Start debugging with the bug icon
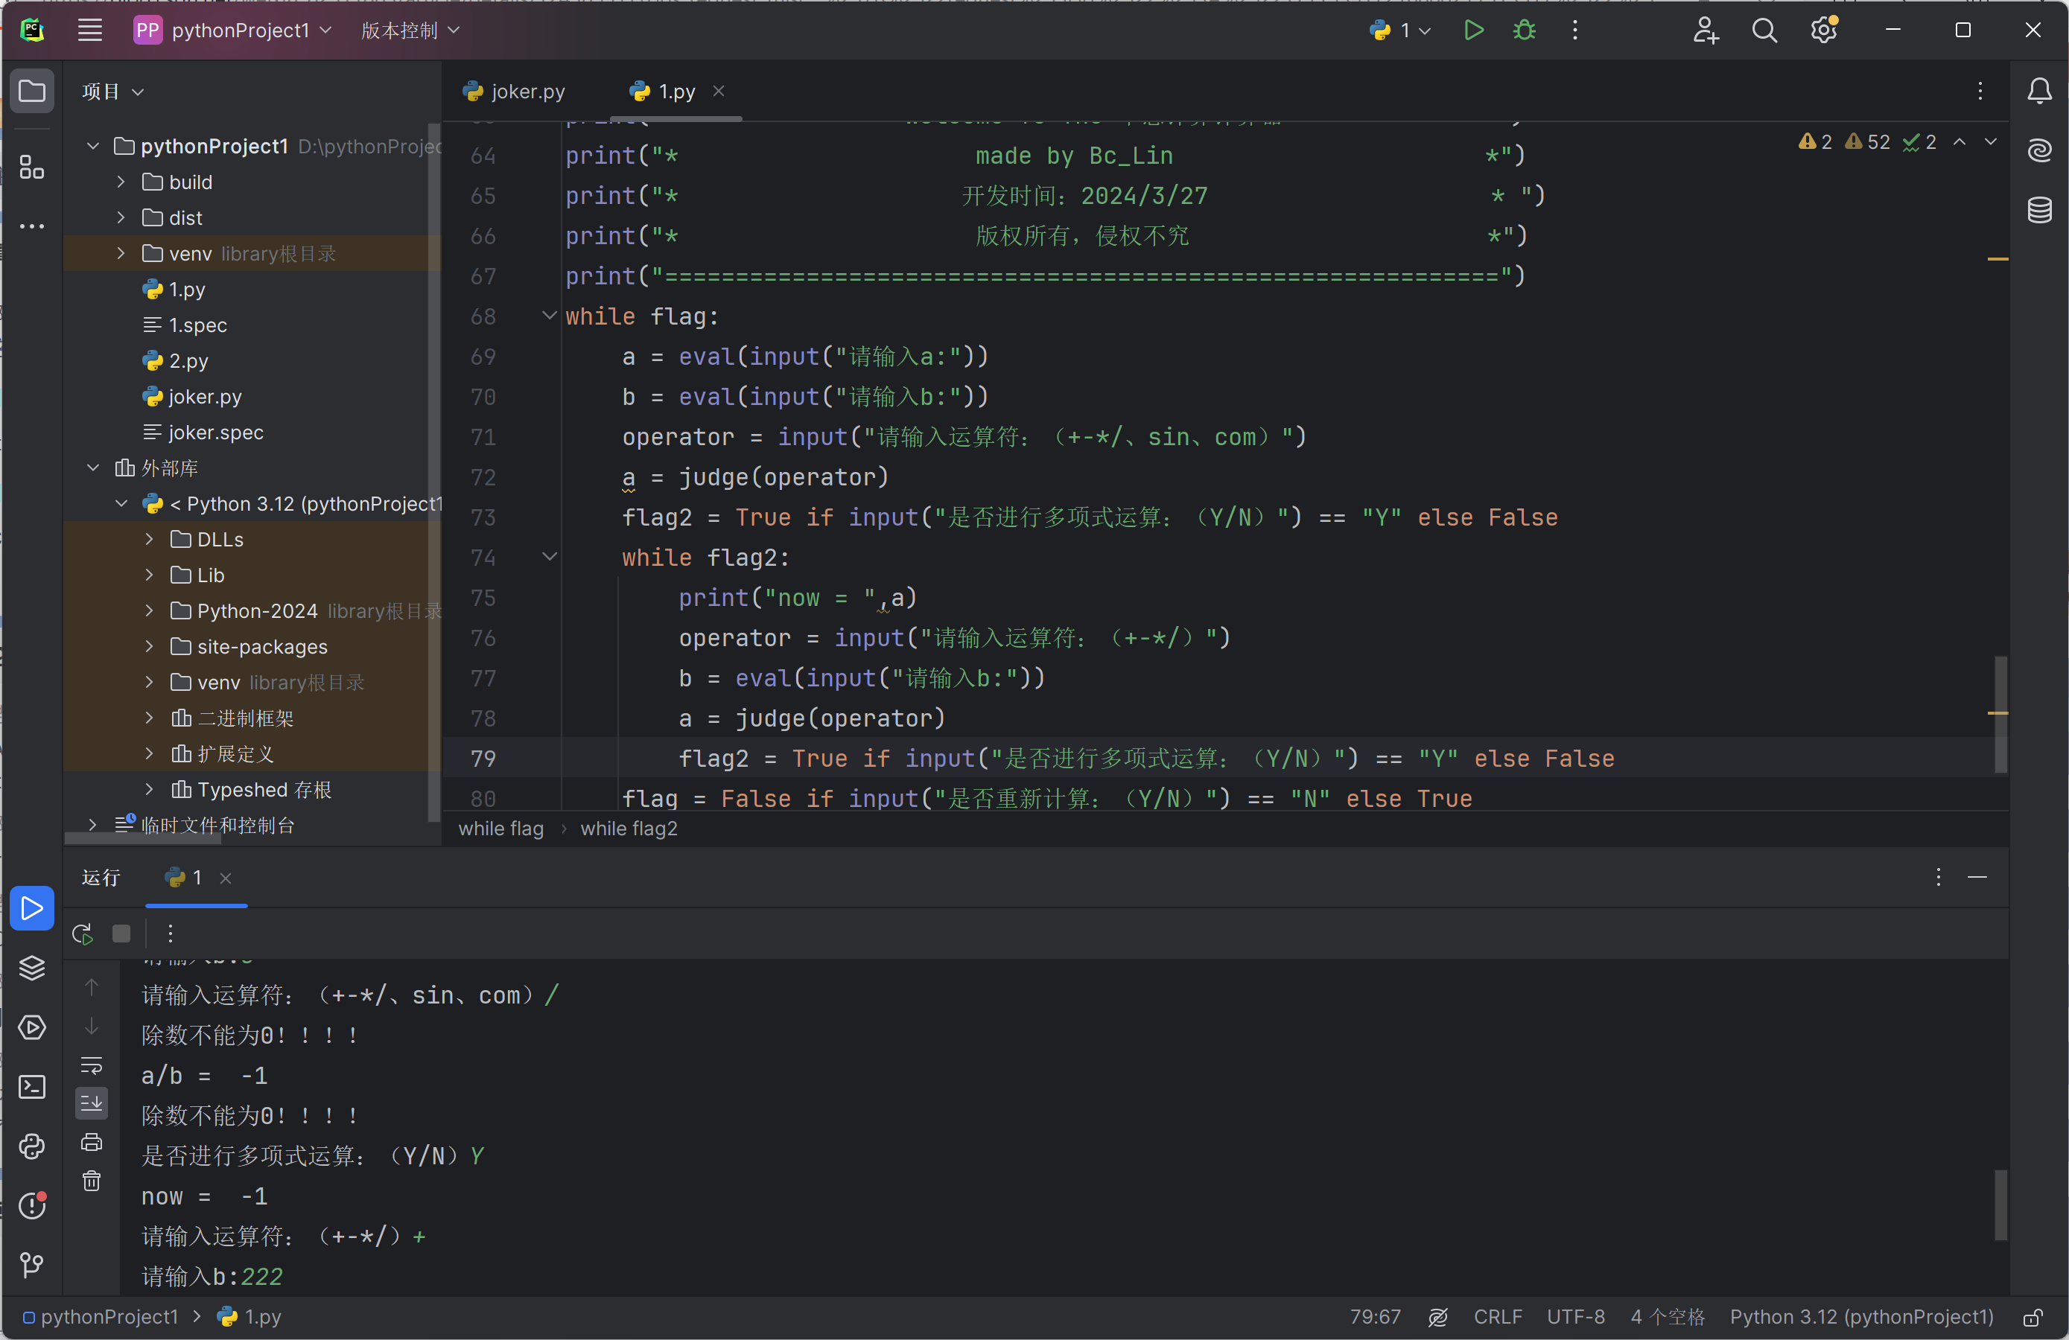The image size is (2069, 1340). point(1524,31)
